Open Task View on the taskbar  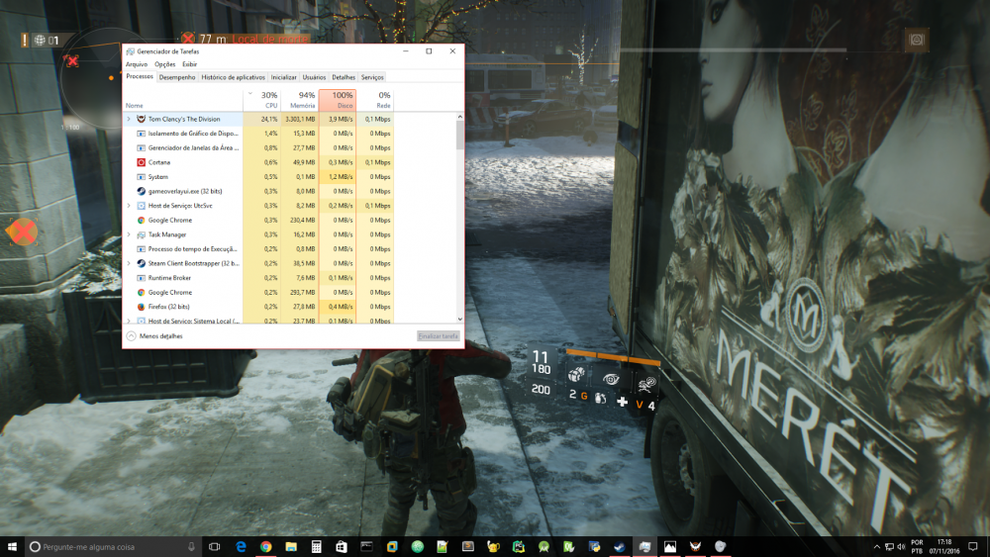tap(214, 546)
